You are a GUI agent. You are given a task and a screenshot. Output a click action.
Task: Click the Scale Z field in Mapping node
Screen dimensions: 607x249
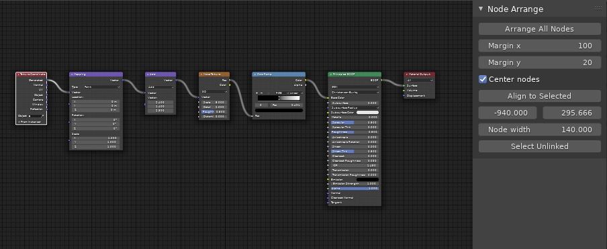click(95, 146)
